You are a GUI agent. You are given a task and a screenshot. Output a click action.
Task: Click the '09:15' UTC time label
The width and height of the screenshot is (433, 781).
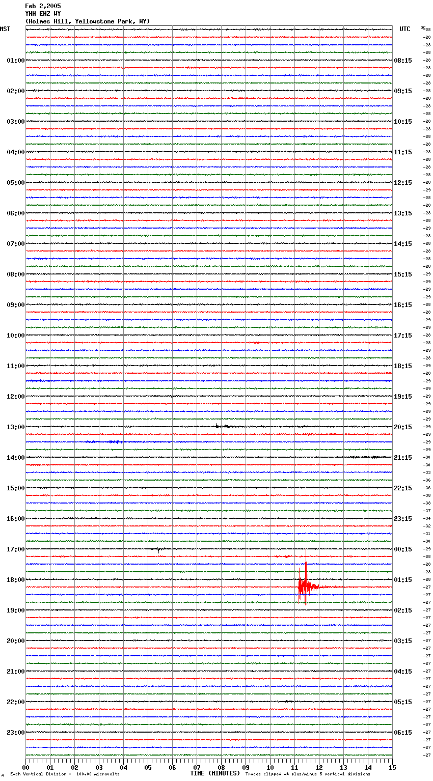click(x=403, y=91)
